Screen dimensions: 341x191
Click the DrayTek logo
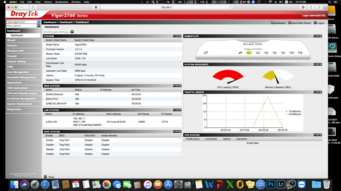[x=25, y=14]
